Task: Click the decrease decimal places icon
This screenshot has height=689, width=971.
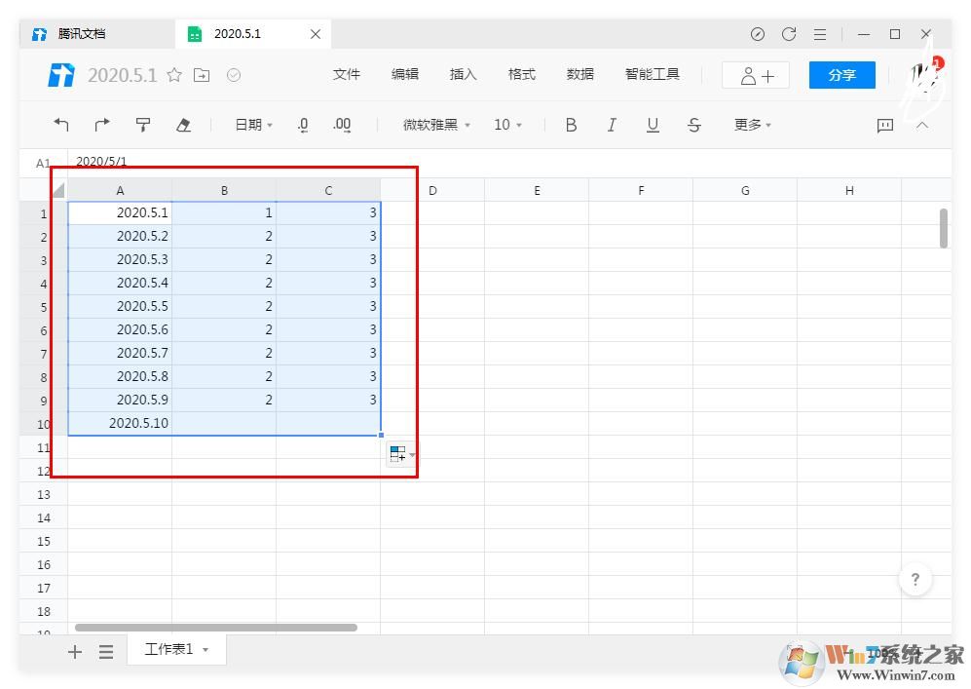Action: coord(302,125)
